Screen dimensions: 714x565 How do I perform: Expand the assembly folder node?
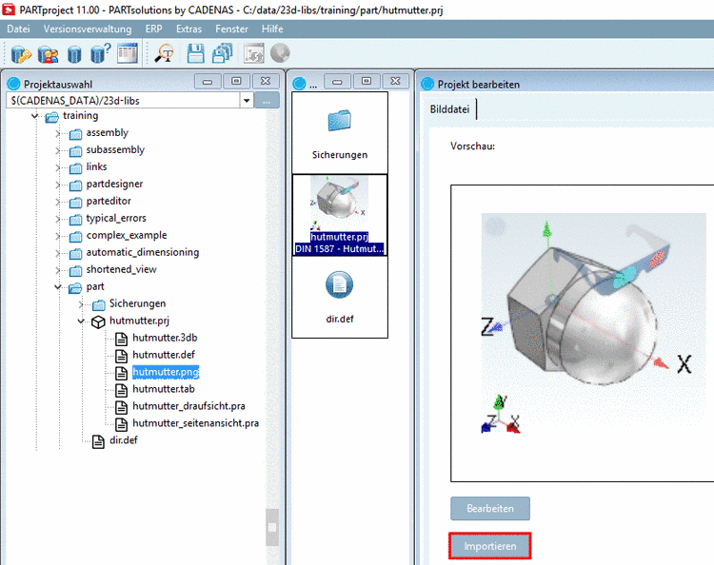(x=58, y=134)
